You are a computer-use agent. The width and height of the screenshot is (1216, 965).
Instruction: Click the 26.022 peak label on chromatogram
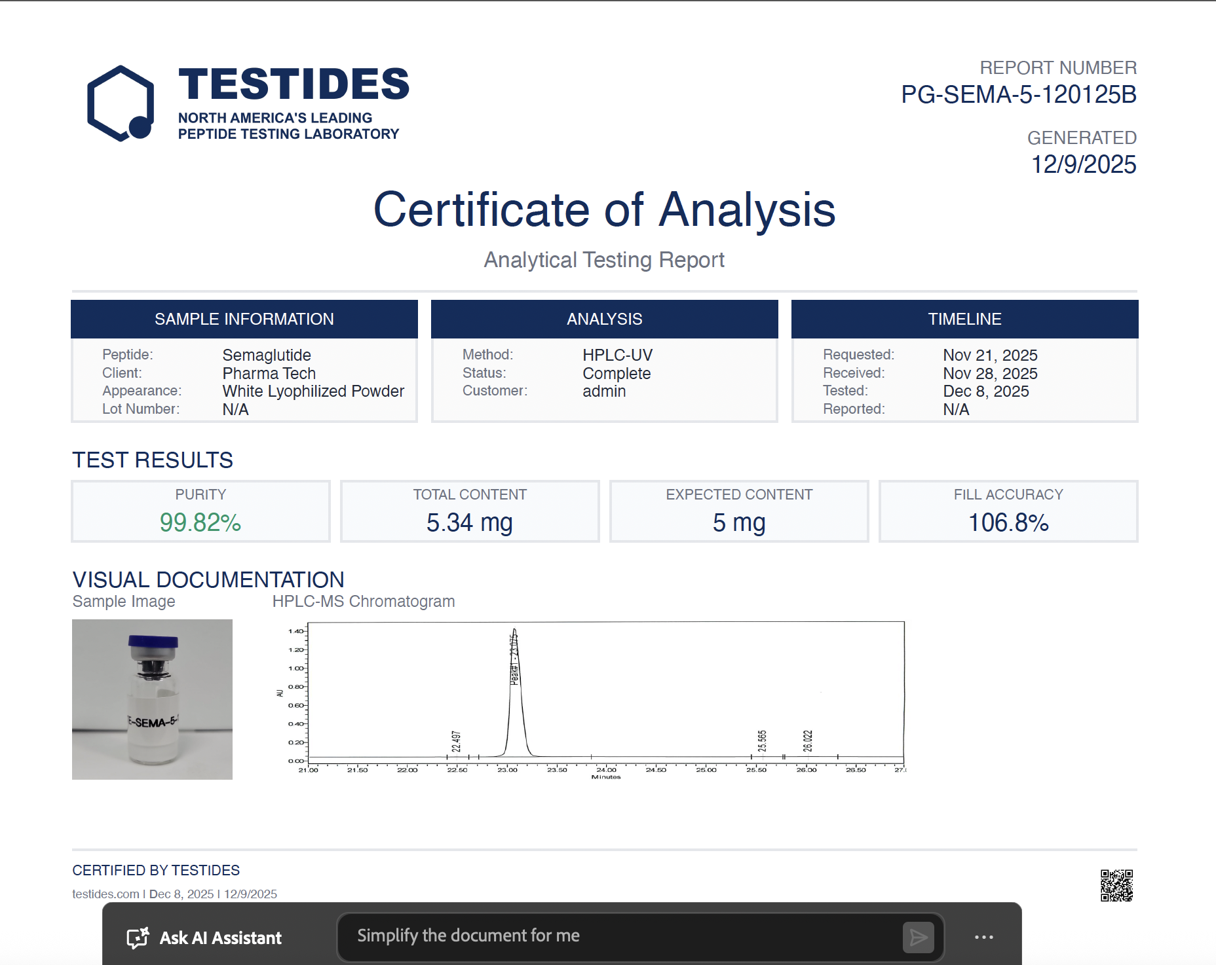point(808,740)
